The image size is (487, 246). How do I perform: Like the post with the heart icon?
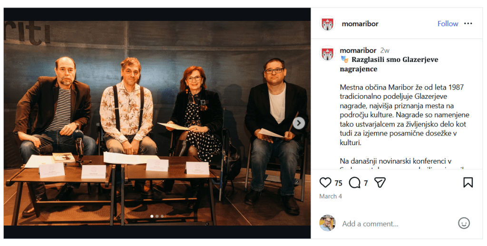(x=325, y=183)
